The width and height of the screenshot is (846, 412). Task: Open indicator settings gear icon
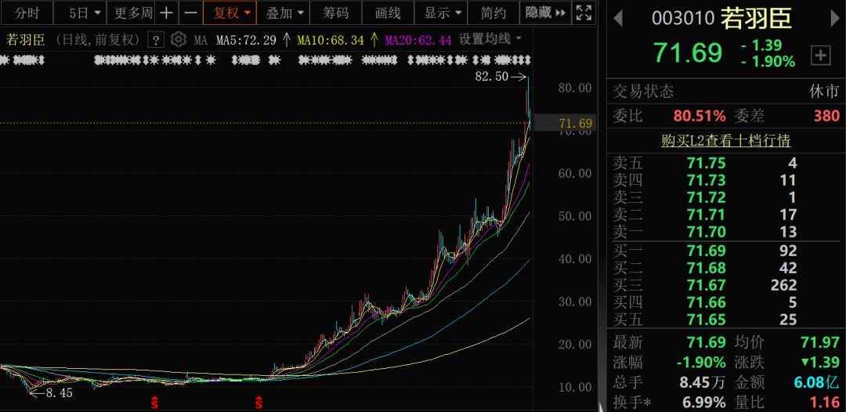[x=179, y=40]
